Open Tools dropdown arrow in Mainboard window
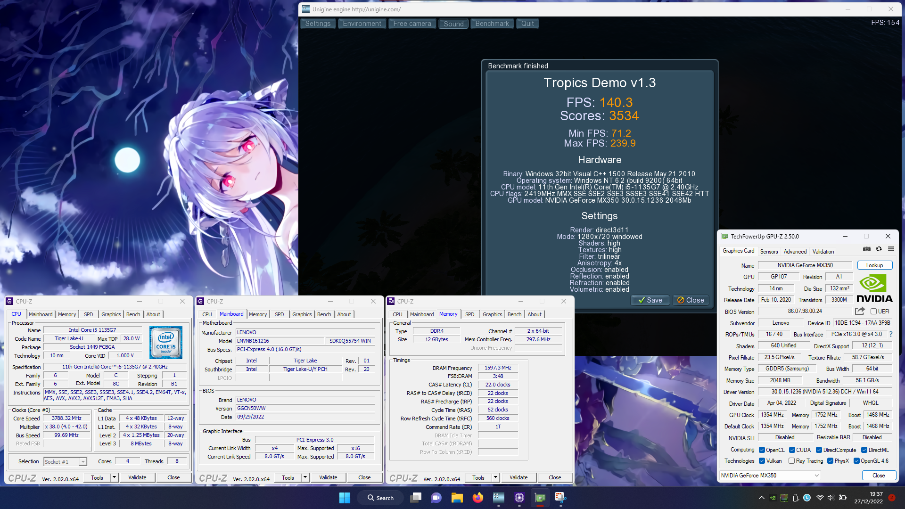This screenshot has width=905, height=509. (x=304, y=477)
